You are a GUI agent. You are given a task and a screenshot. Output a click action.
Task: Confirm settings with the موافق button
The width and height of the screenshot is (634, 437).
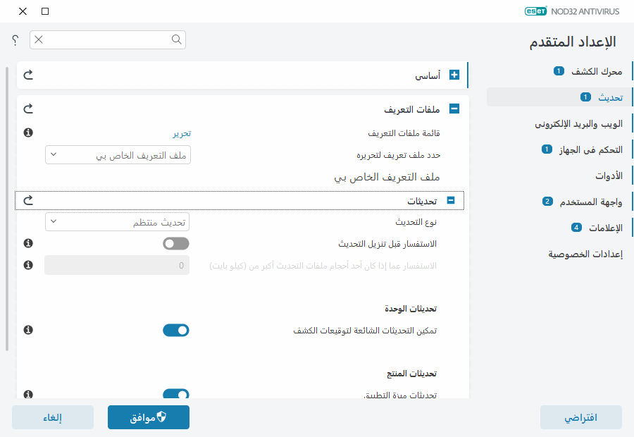[x=148, y=417]
